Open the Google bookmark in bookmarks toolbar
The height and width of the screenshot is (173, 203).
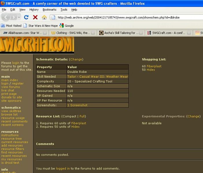coord(67,26)
